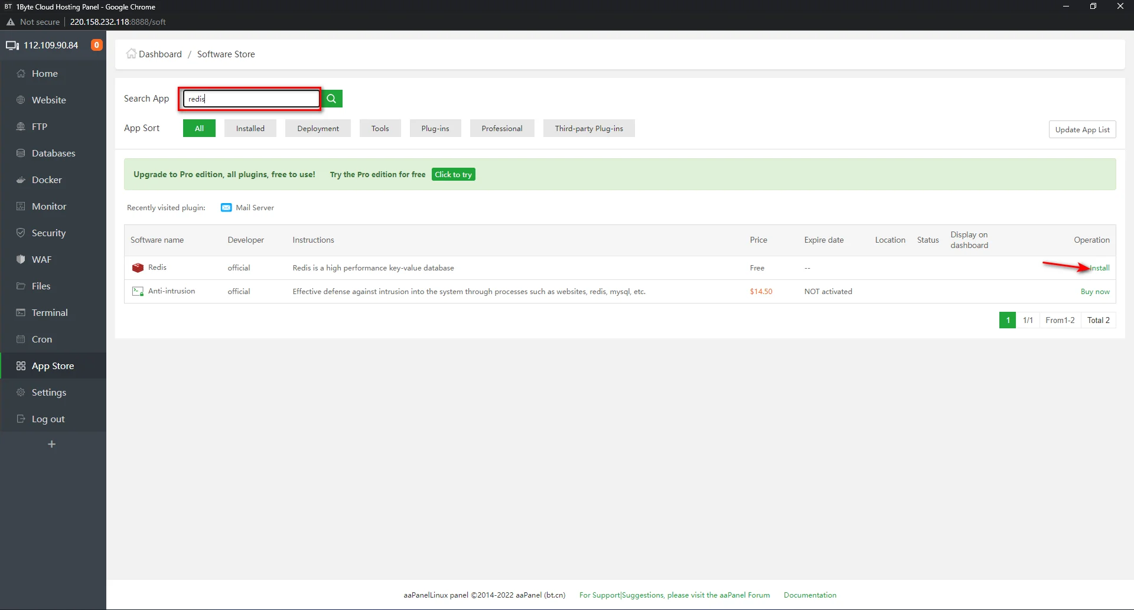Click the Website globe icon
This screenshot has width=1134, height=610.
[21, 100]
